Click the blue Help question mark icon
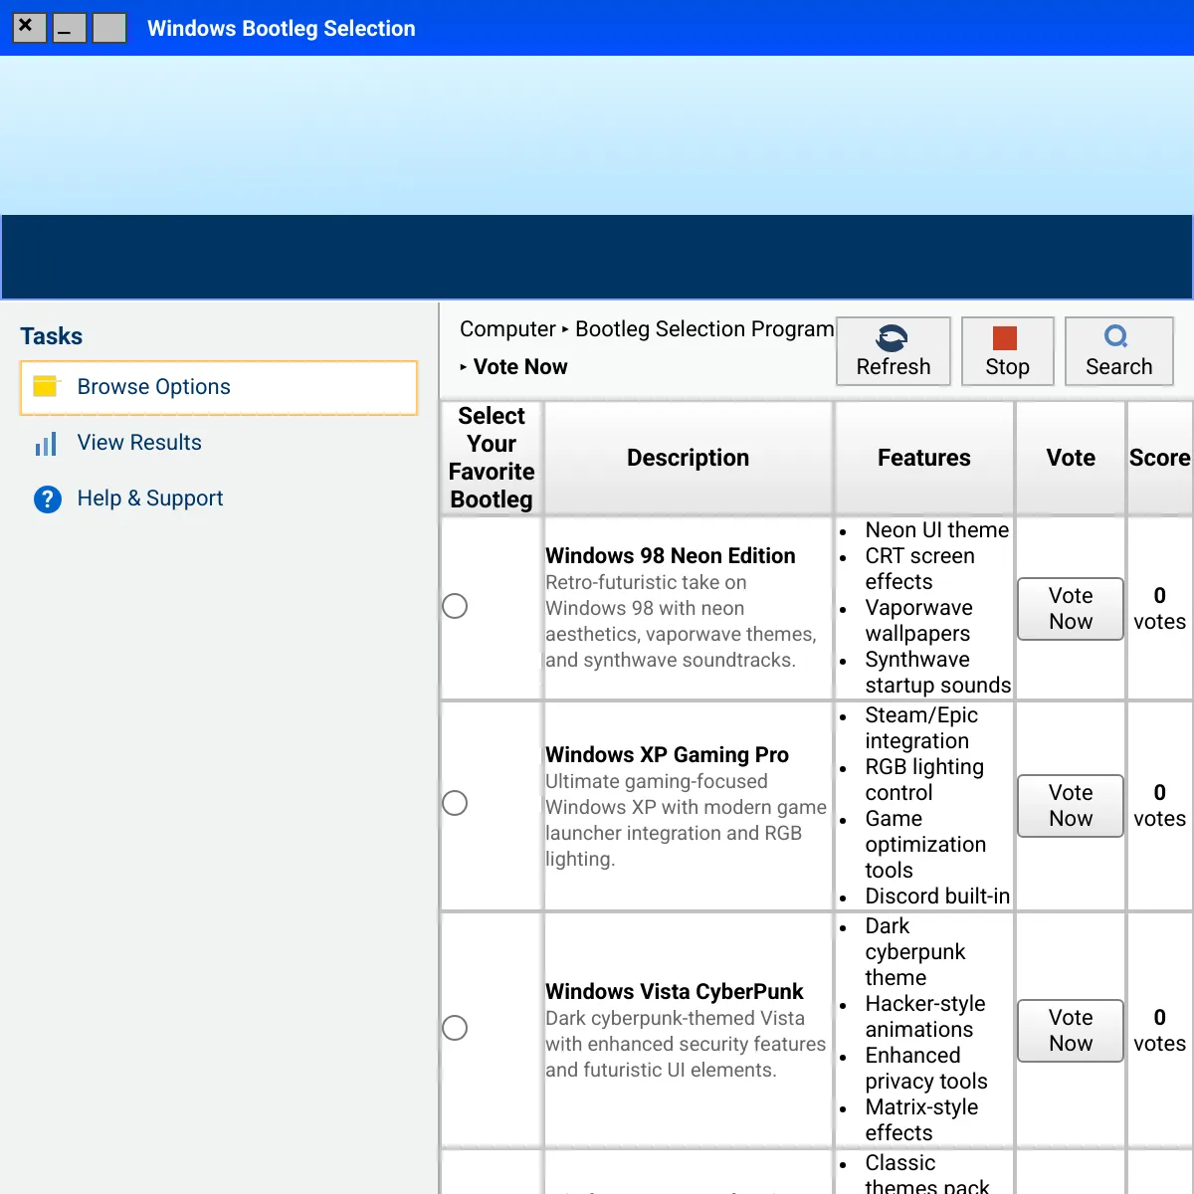Screen dimensions: 1194x1194 (x=47, y=498)
